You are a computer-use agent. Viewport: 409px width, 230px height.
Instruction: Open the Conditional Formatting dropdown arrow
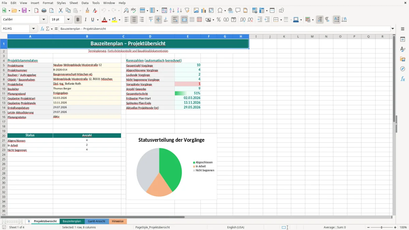(x=313, y=20)
